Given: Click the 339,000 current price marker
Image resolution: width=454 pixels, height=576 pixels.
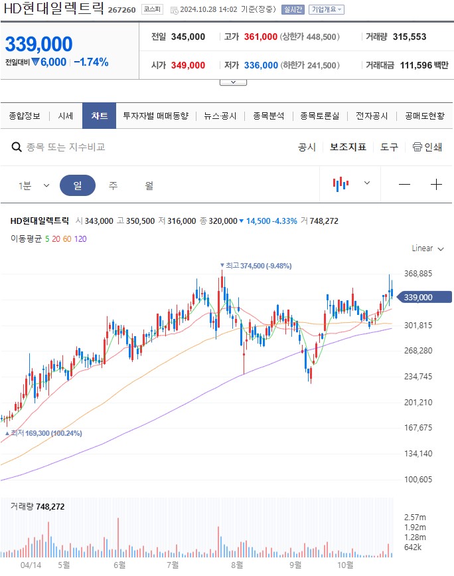Looking at the screenshot, I should pyautogui.click(x=424, y=297).
